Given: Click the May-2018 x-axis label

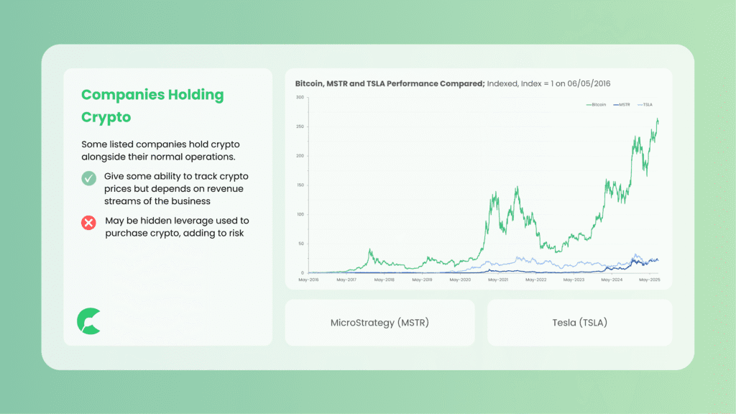Looking at the screenshot, I should pos(385,280).
